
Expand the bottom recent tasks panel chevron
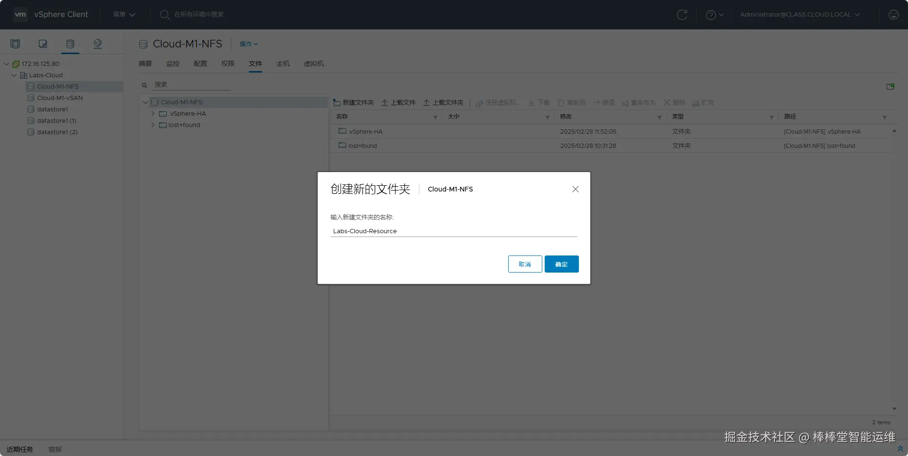click(900, 448)
